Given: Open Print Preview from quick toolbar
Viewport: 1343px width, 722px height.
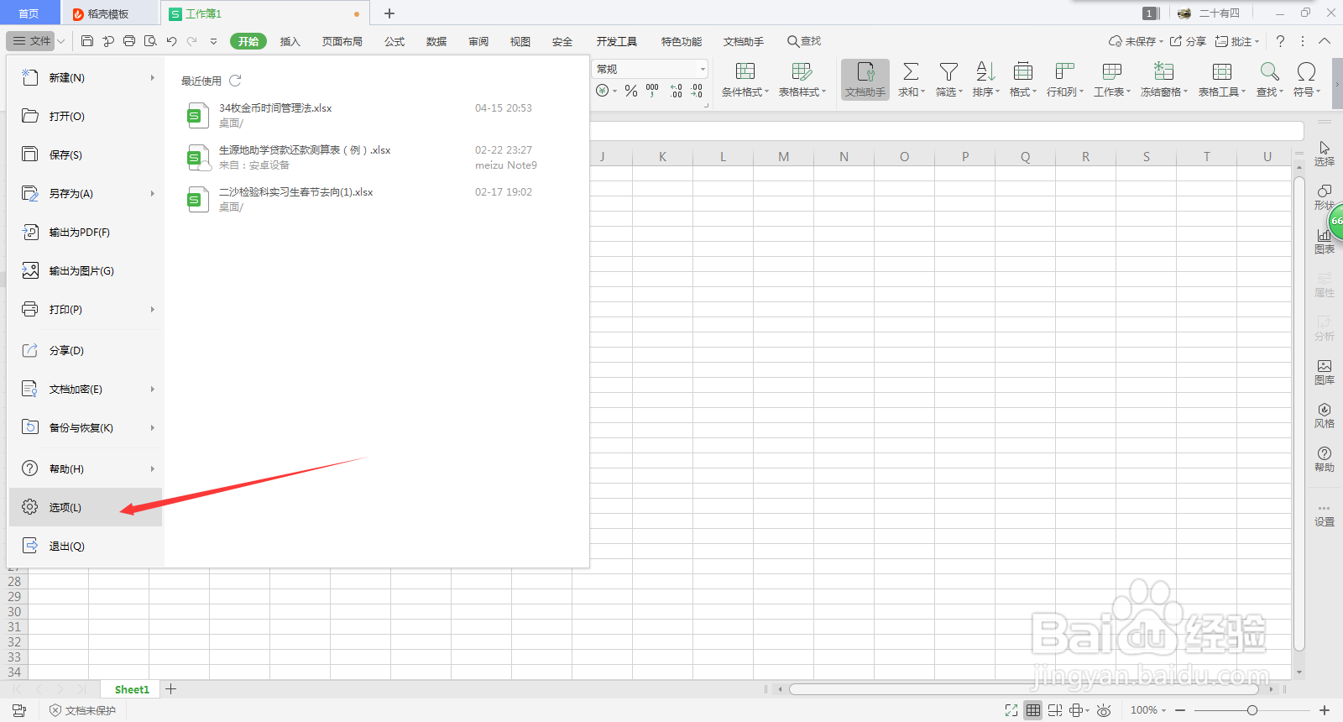Looking at the screenshot, I should click(x=150, y=41).
